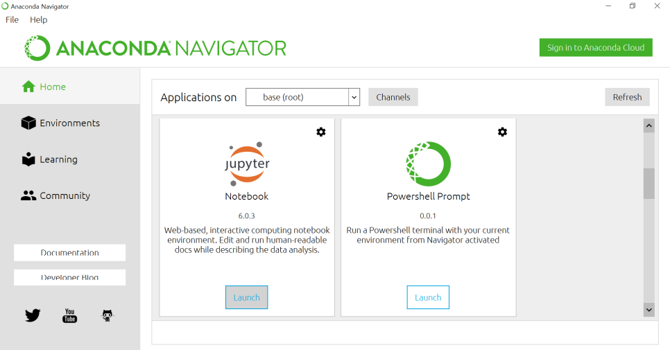Open the Developer Blog link

click(69, 277)
